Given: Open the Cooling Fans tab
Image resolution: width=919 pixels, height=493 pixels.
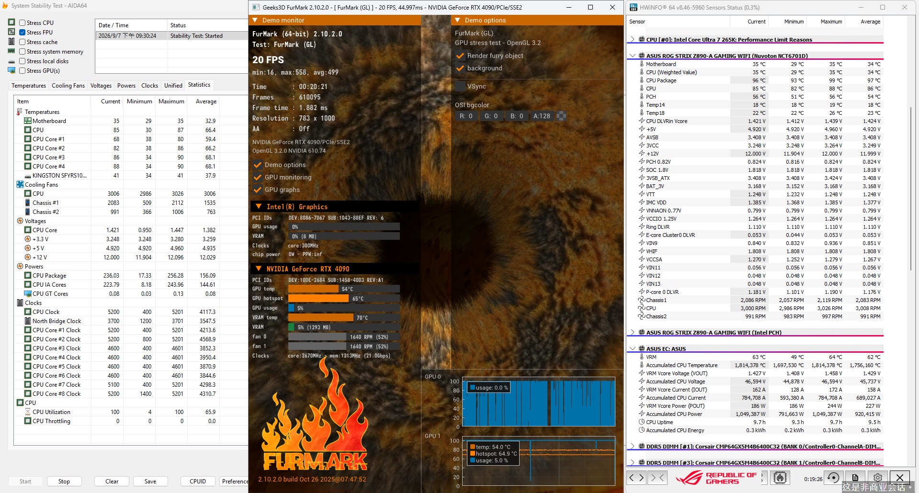Looking at the screenshot, I should (68, 86).
